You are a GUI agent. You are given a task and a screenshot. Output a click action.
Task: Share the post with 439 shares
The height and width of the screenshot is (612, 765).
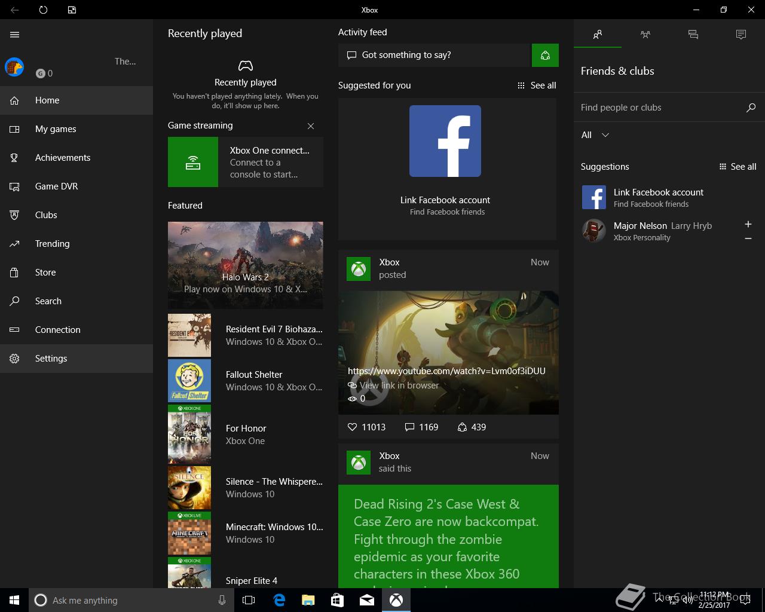click(x=472, y=427)
